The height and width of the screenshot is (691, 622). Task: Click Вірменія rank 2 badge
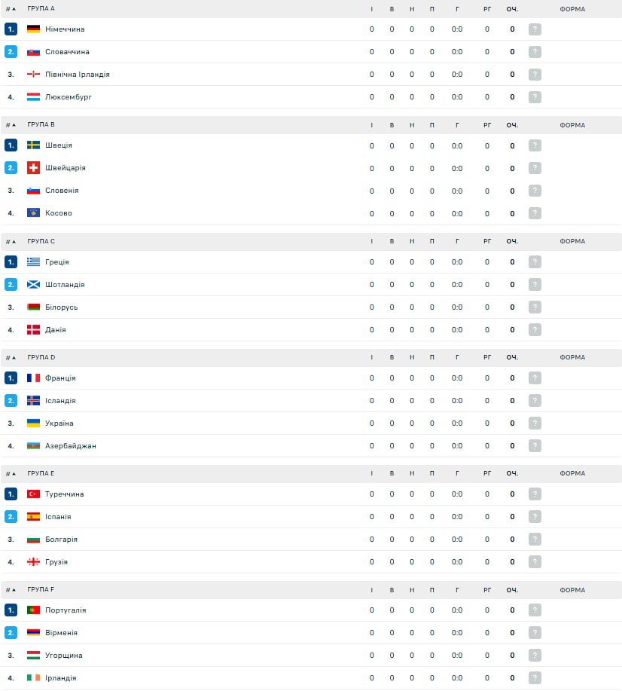11,633
